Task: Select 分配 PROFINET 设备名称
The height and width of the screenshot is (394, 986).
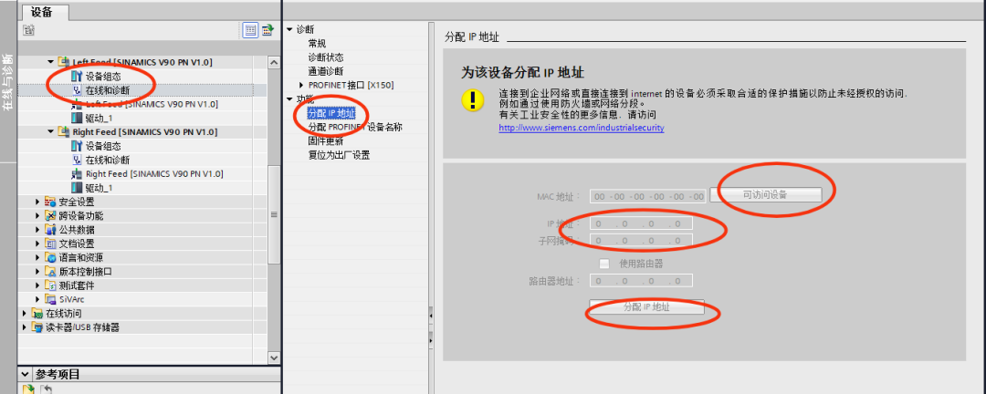Action: point(355,127)
